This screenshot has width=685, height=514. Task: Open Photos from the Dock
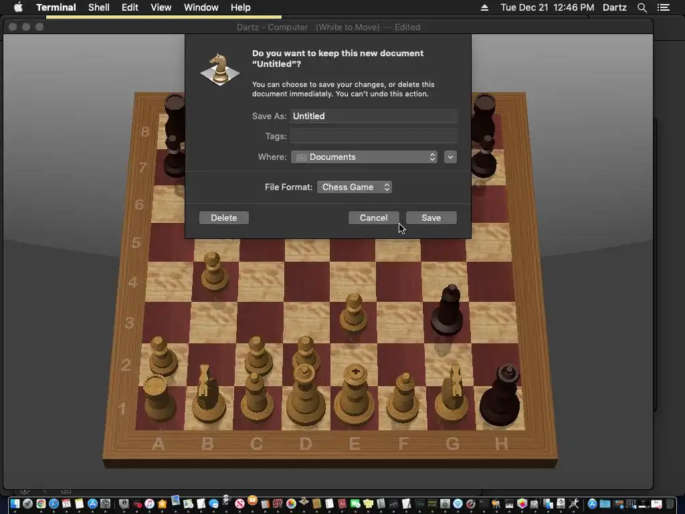pyautogui.click(x=291, y=503)
